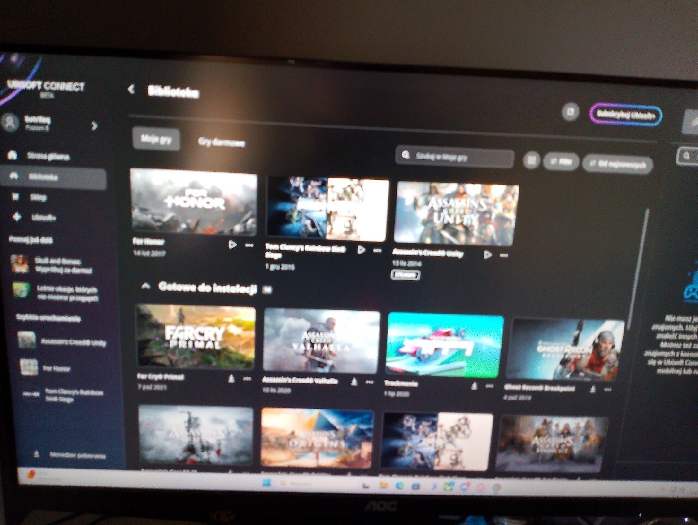This screenshot has height=525, width=698.
Task: Click the Subskrybuj Ubisoft+ button
Action: coord(625,114)
